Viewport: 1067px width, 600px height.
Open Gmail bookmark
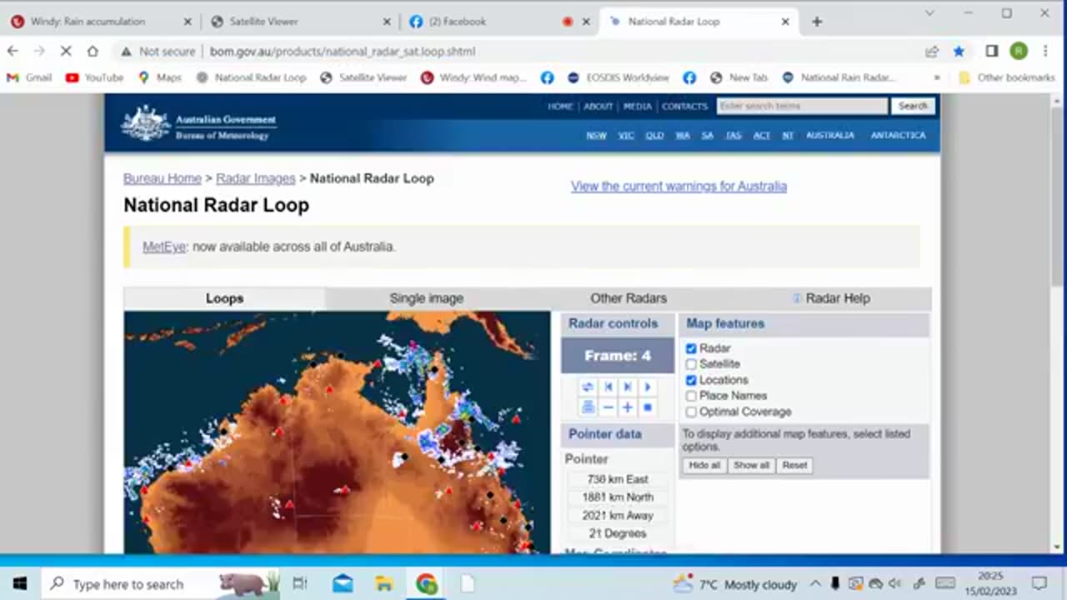[29, 77]
